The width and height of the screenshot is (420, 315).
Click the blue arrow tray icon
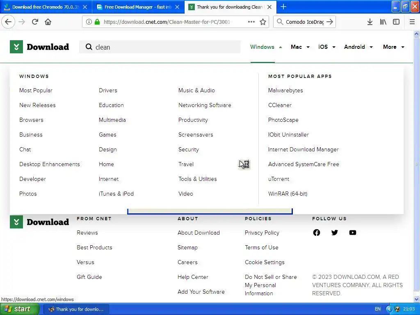(389, 309)
